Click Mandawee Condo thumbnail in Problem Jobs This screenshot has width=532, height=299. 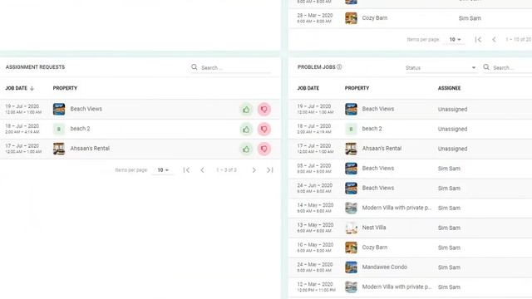(x=351, y=267)
